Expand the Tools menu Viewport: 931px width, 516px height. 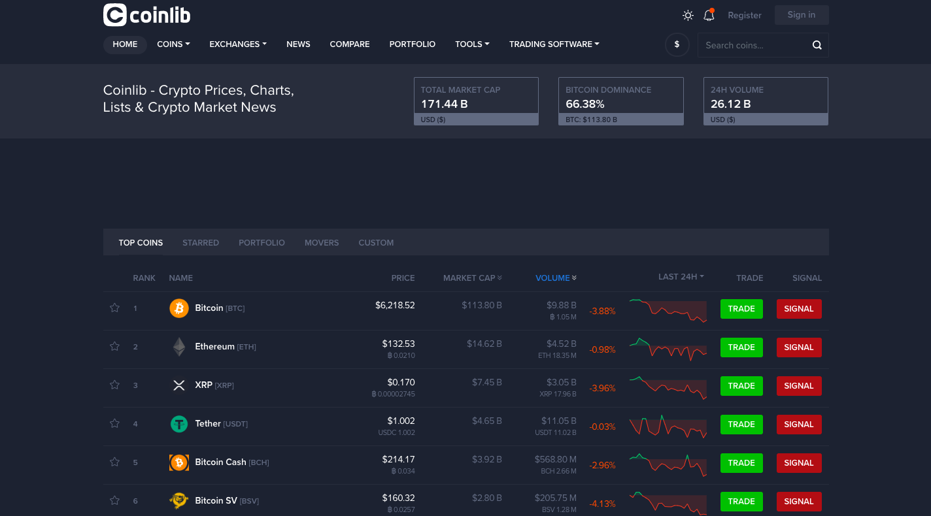pyautogui.click(x=472, y=44)
